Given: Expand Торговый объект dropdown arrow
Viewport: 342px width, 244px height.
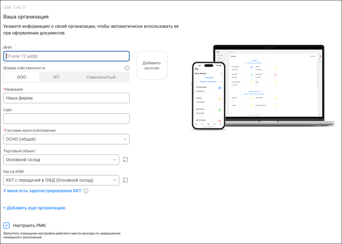Looking at the screenshot, I should tap(114, 160).
